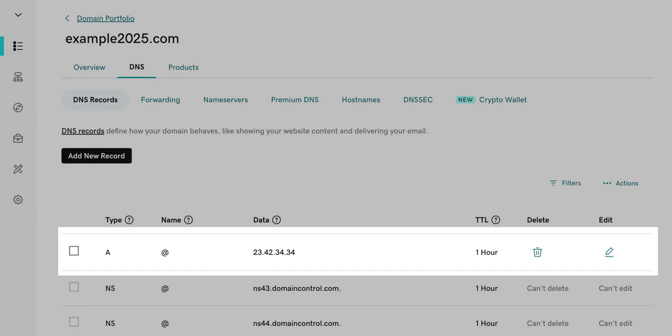
Task: Tick the ns44.domaincontrol.com record checkbox
Action: tap(74, 322)
